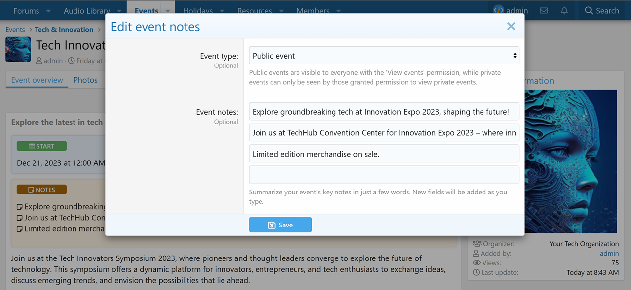
Task: Click the empty event notes field
Action: point(384,174)
